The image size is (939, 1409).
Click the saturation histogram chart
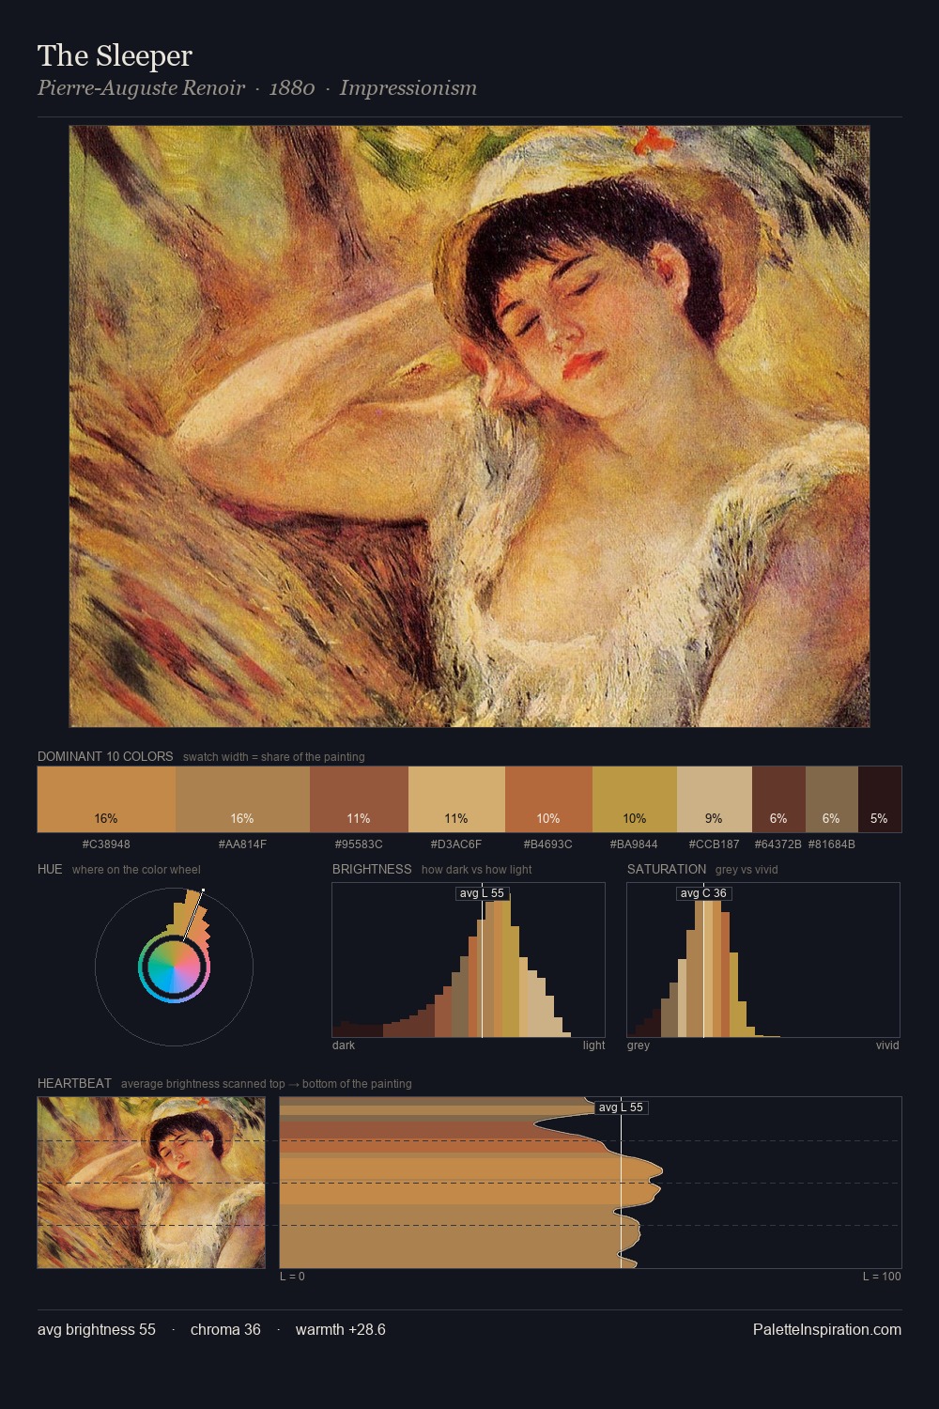point(763,960)
